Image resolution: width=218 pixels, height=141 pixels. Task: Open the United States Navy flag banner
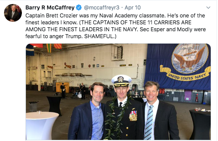click(178, 67)
